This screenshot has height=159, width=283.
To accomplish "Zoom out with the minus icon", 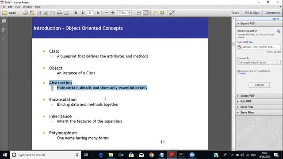I will coord(106,13).
